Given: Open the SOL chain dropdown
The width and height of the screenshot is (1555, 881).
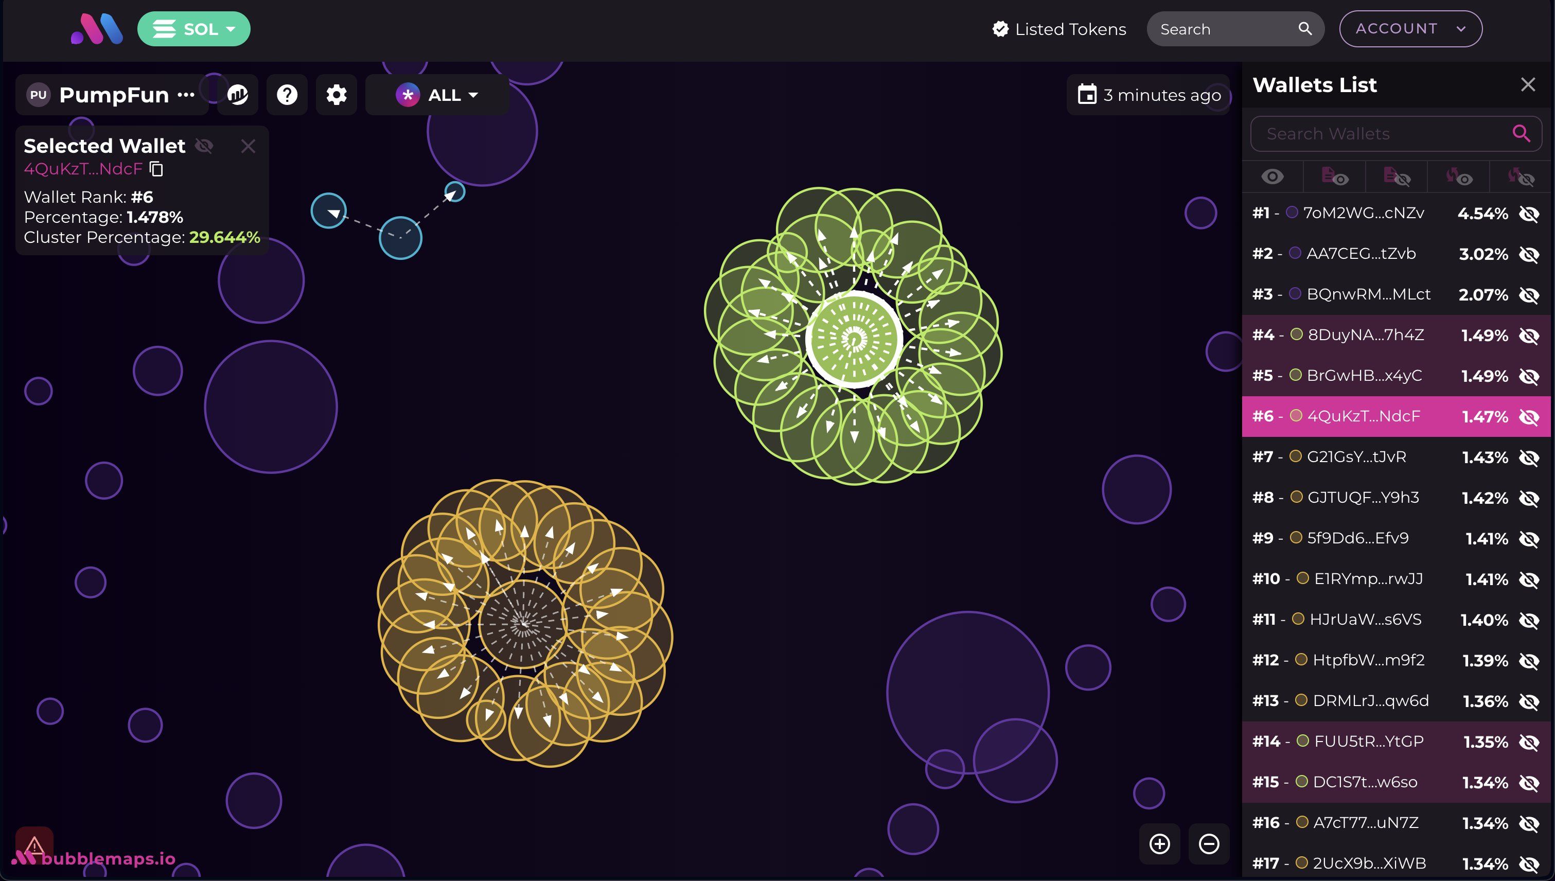Looking at the screenshot, I should 193,29.
